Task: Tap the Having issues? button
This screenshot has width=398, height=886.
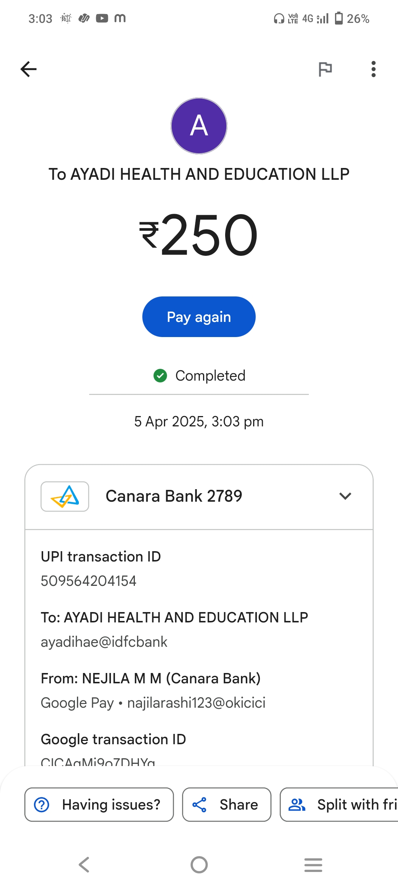Action: point(99,805)
